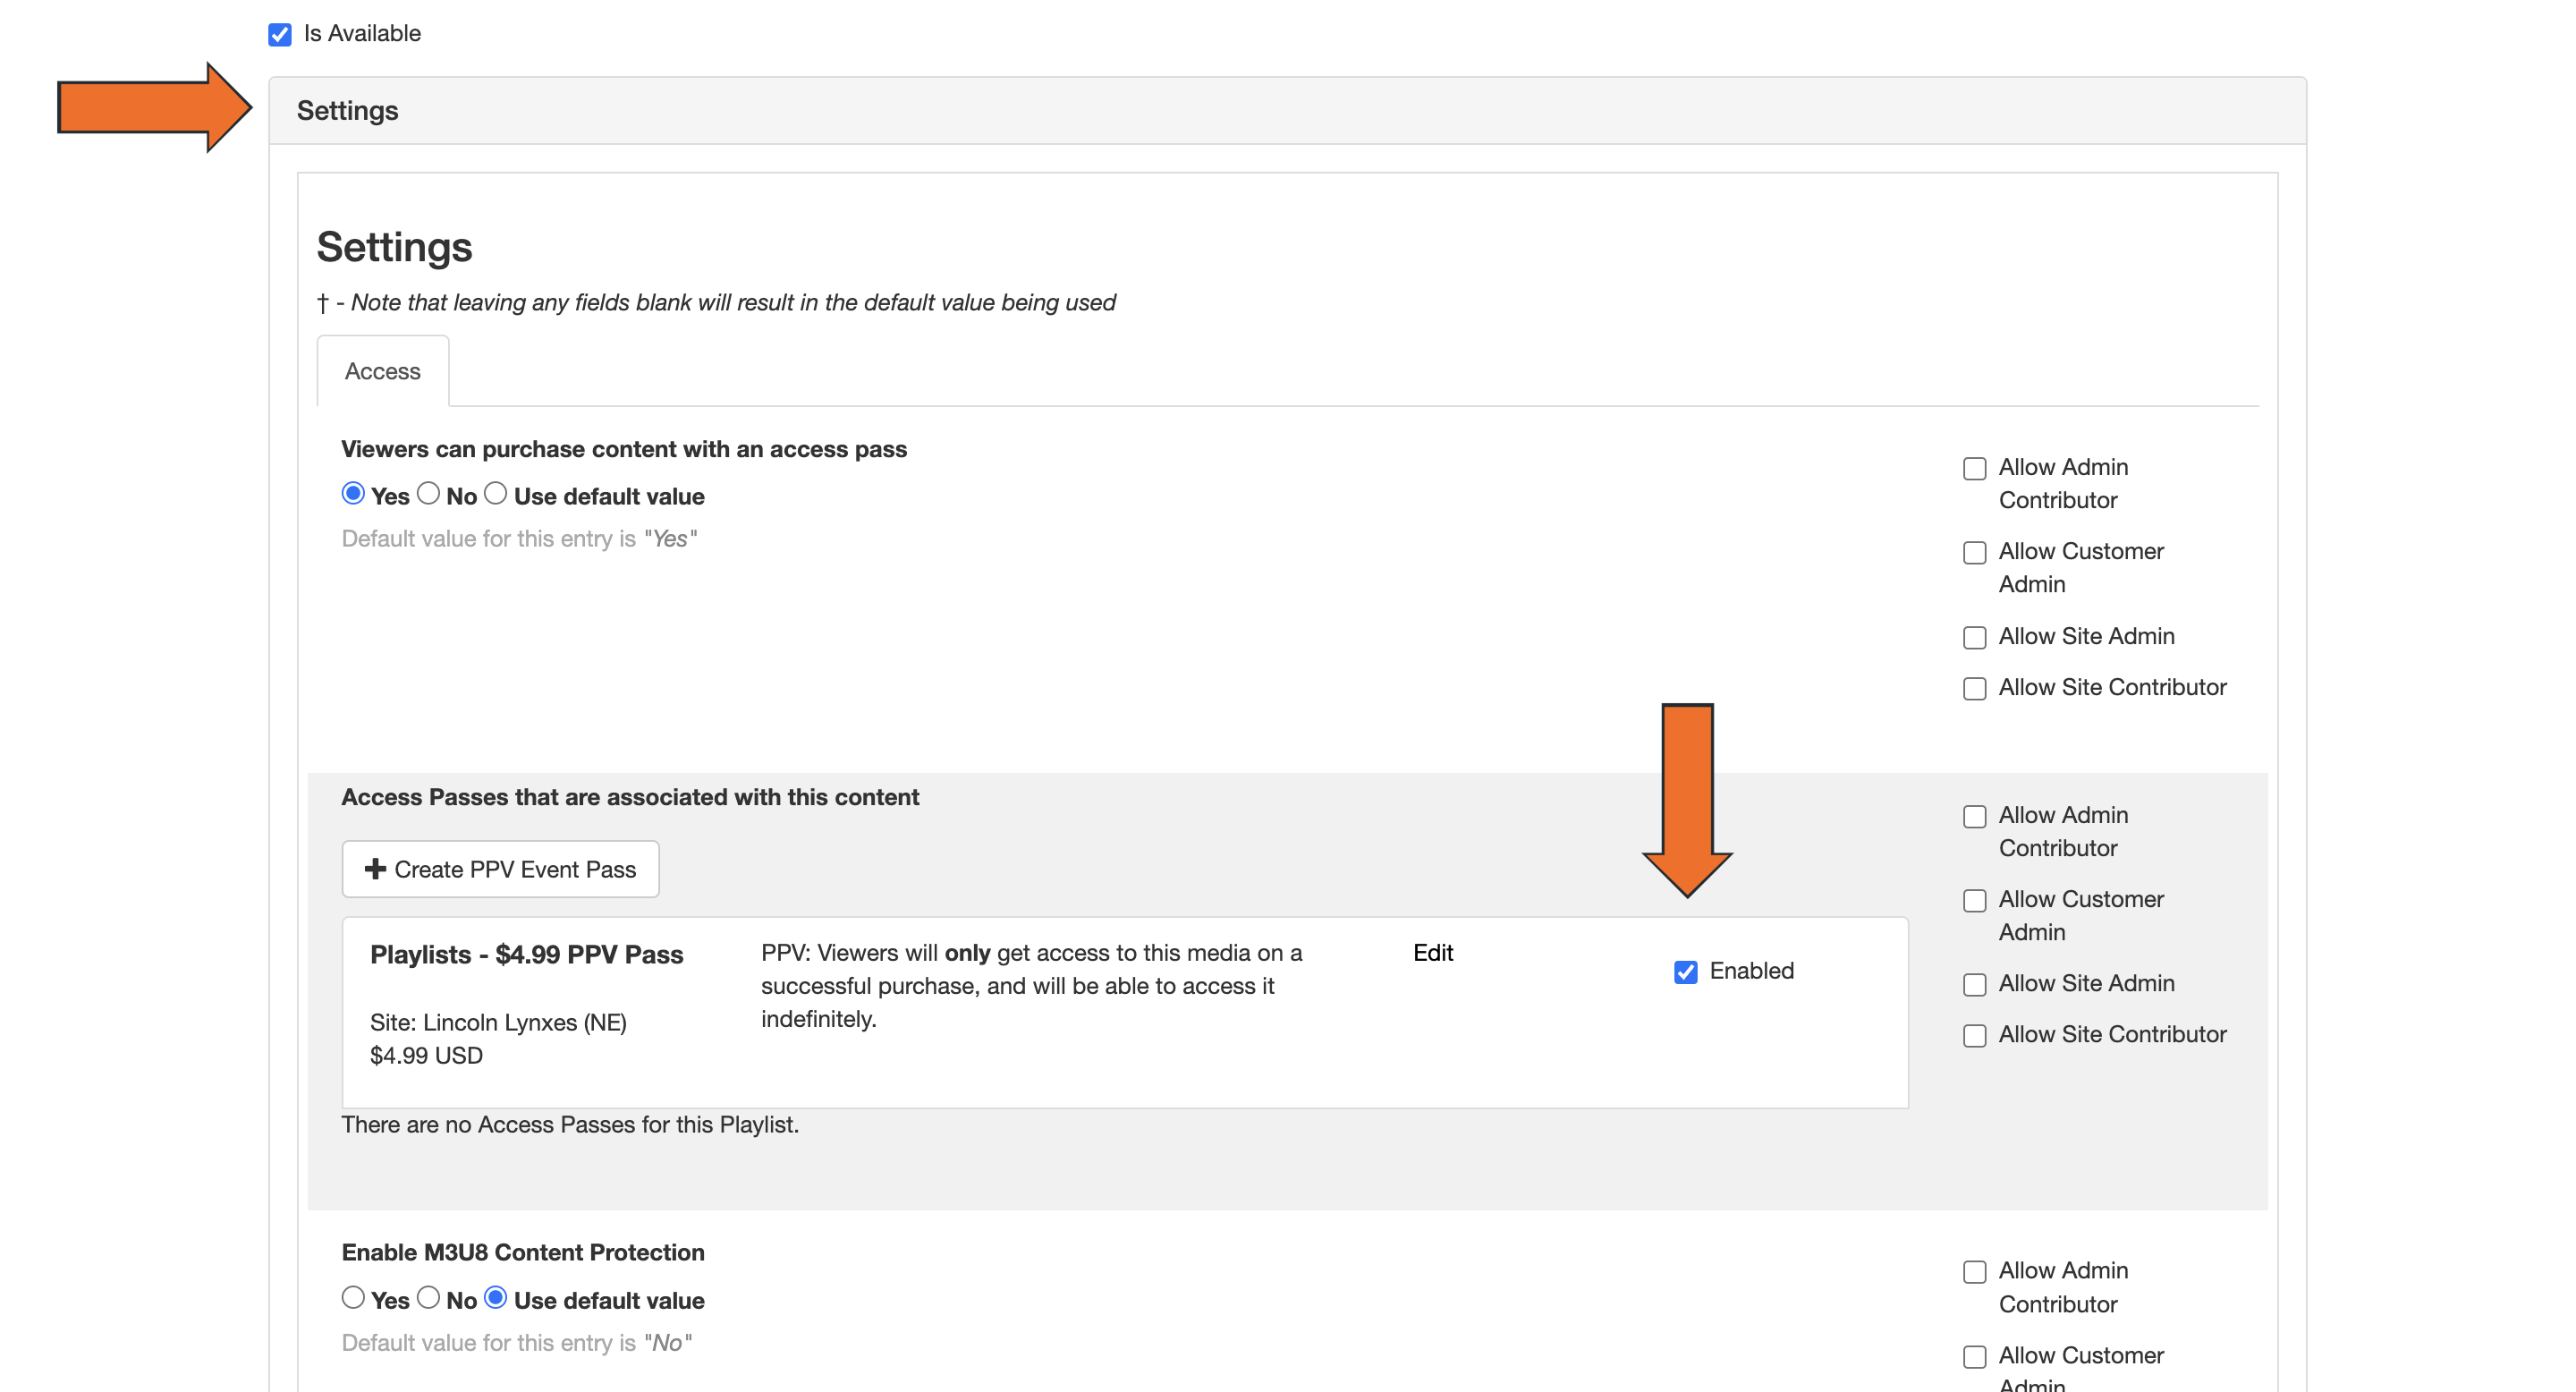This screenshot has width=2576, height=1392.
Task: Check Allow Site Admin in the top Access section
Action: [x=1974, y=637]
